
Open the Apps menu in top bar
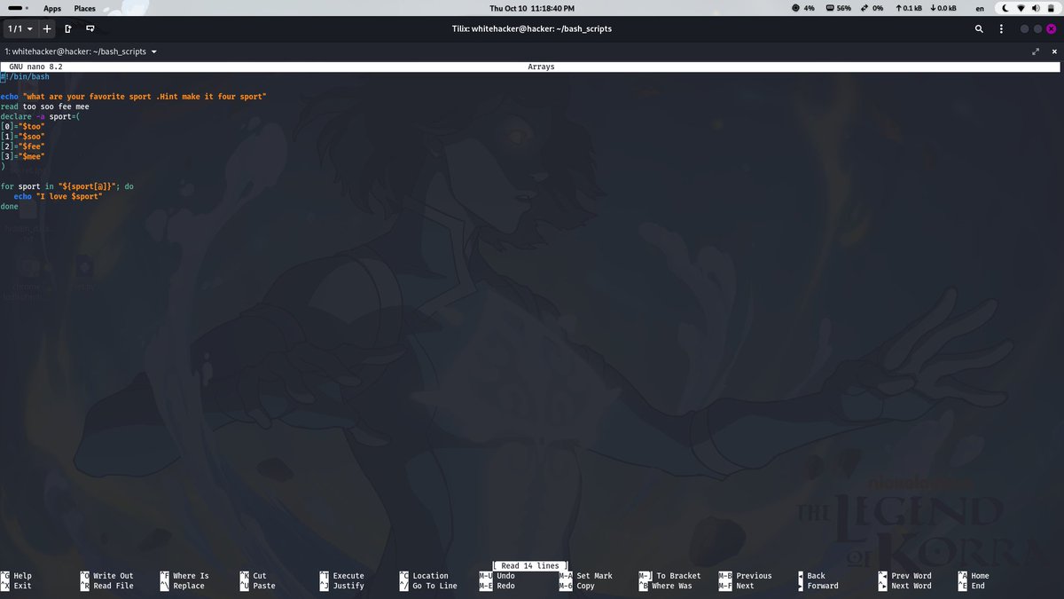52,8
